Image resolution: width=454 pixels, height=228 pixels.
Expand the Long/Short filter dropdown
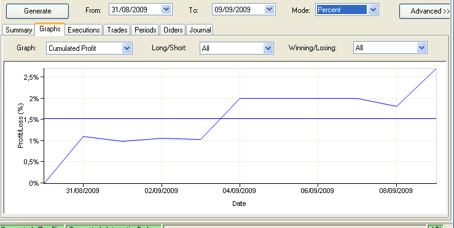pos(268,48)
